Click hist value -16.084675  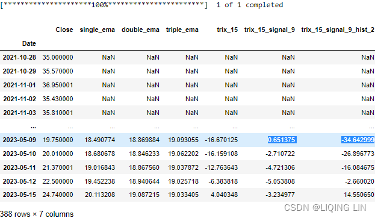point(358,168)
